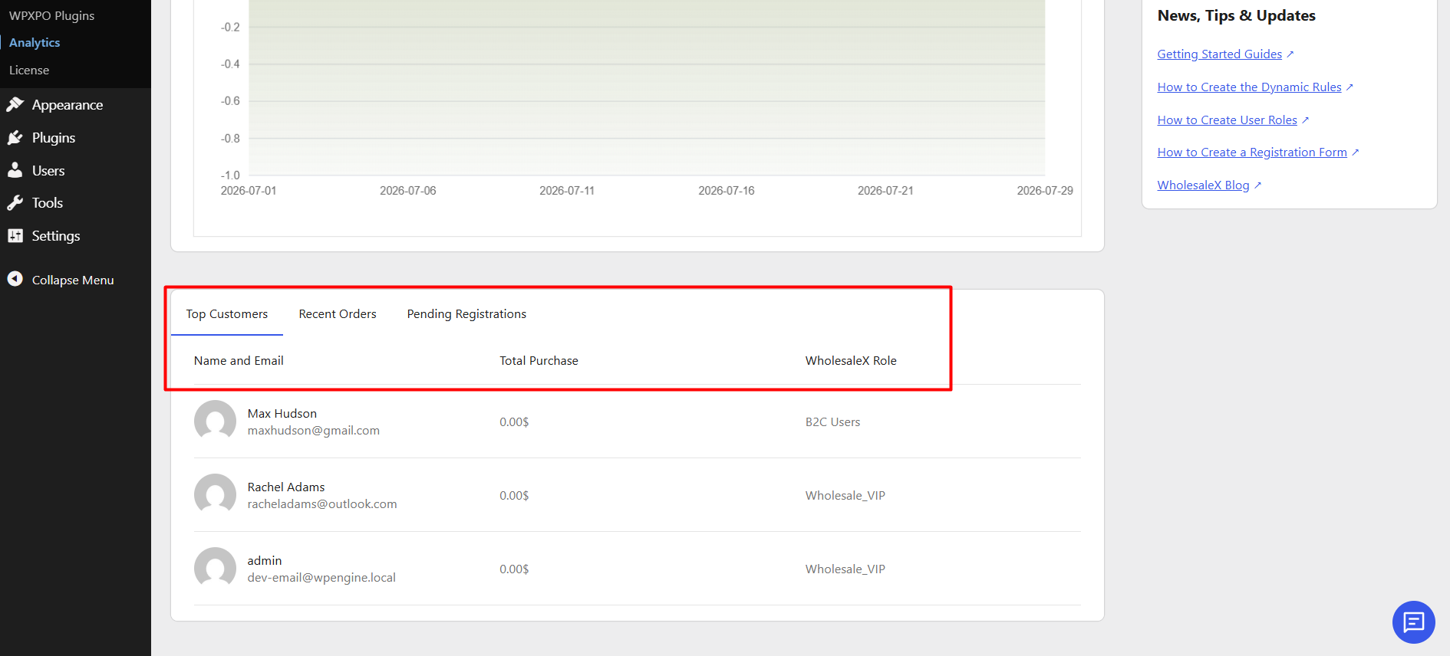Click the -0.6 axis label on the chart

coord(230,100)
